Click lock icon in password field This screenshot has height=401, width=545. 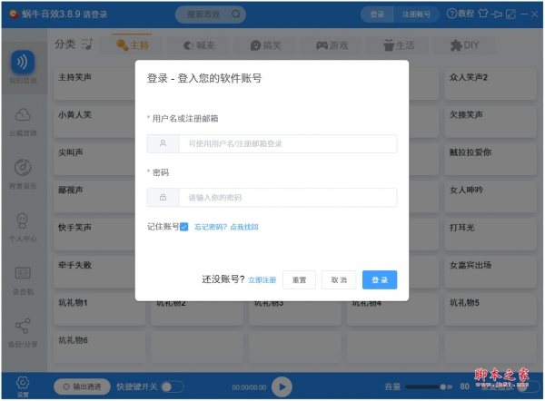pyautogui.click(x=163, y=197)
